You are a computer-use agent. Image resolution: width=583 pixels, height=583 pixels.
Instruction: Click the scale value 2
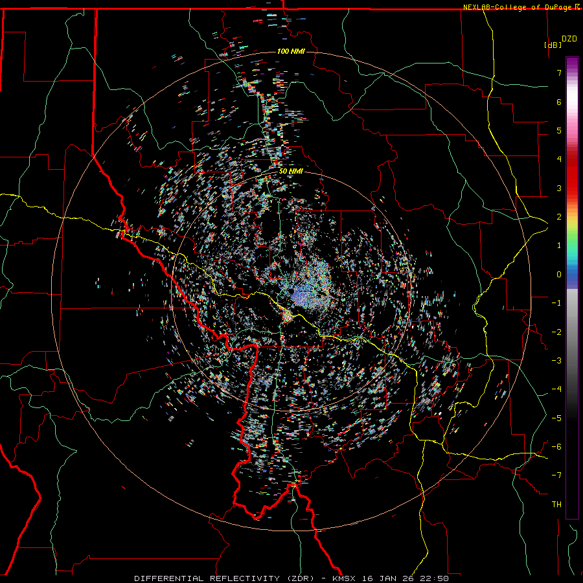tap(559, 217)
